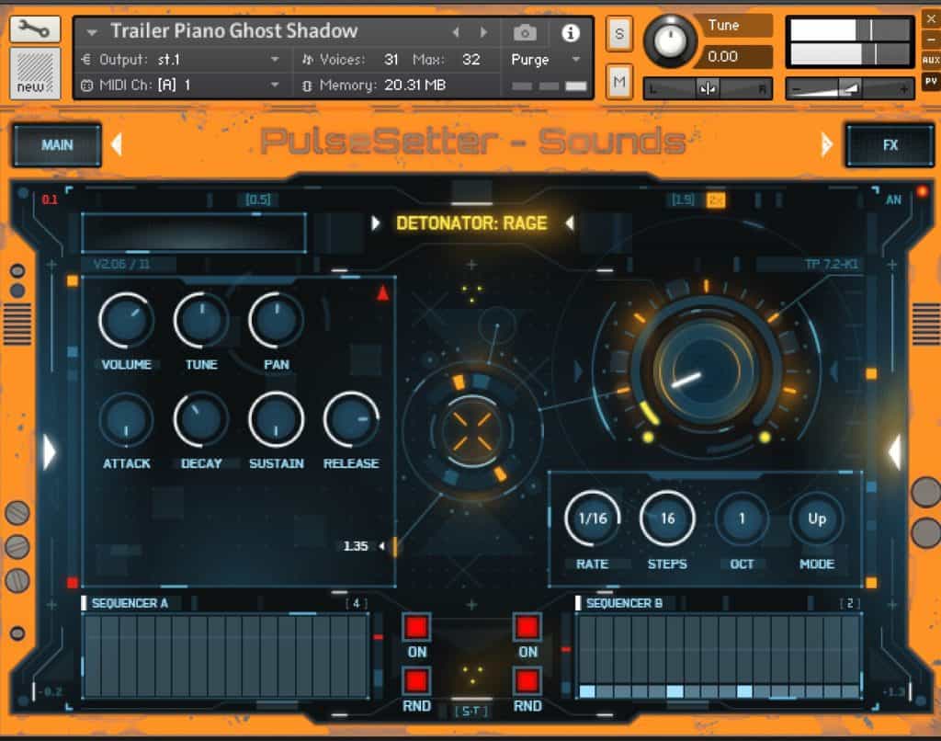Go to next instrument preset arrow
This screenshot has height=741, width=941.
[x=483, y=32]
